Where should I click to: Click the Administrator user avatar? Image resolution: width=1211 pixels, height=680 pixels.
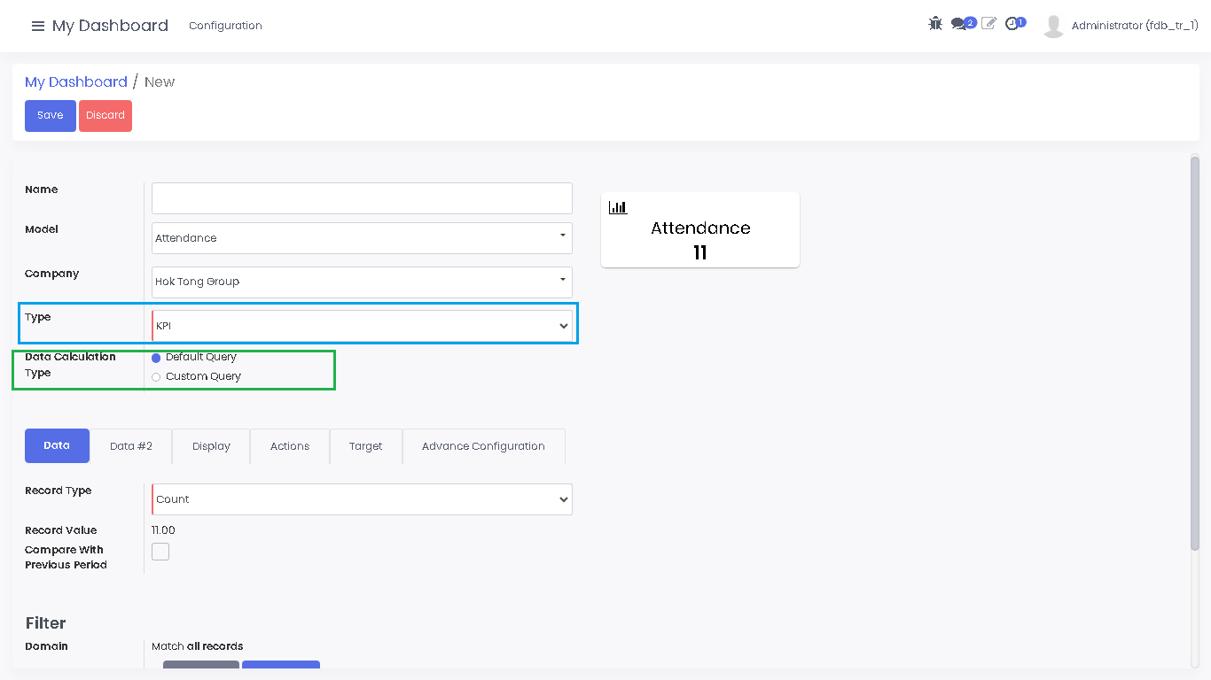pos(1053,26)
